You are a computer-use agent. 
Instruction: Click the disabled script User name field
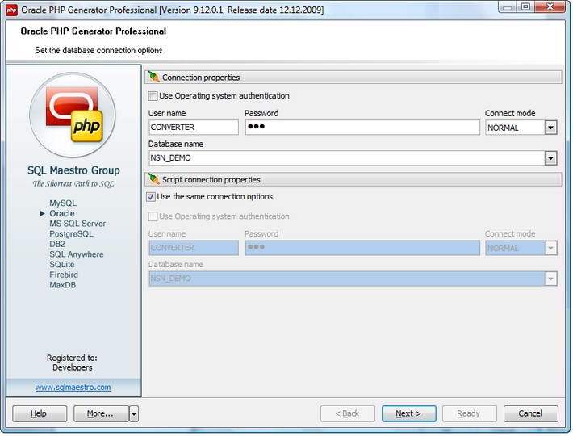click(x=194, y=248)
